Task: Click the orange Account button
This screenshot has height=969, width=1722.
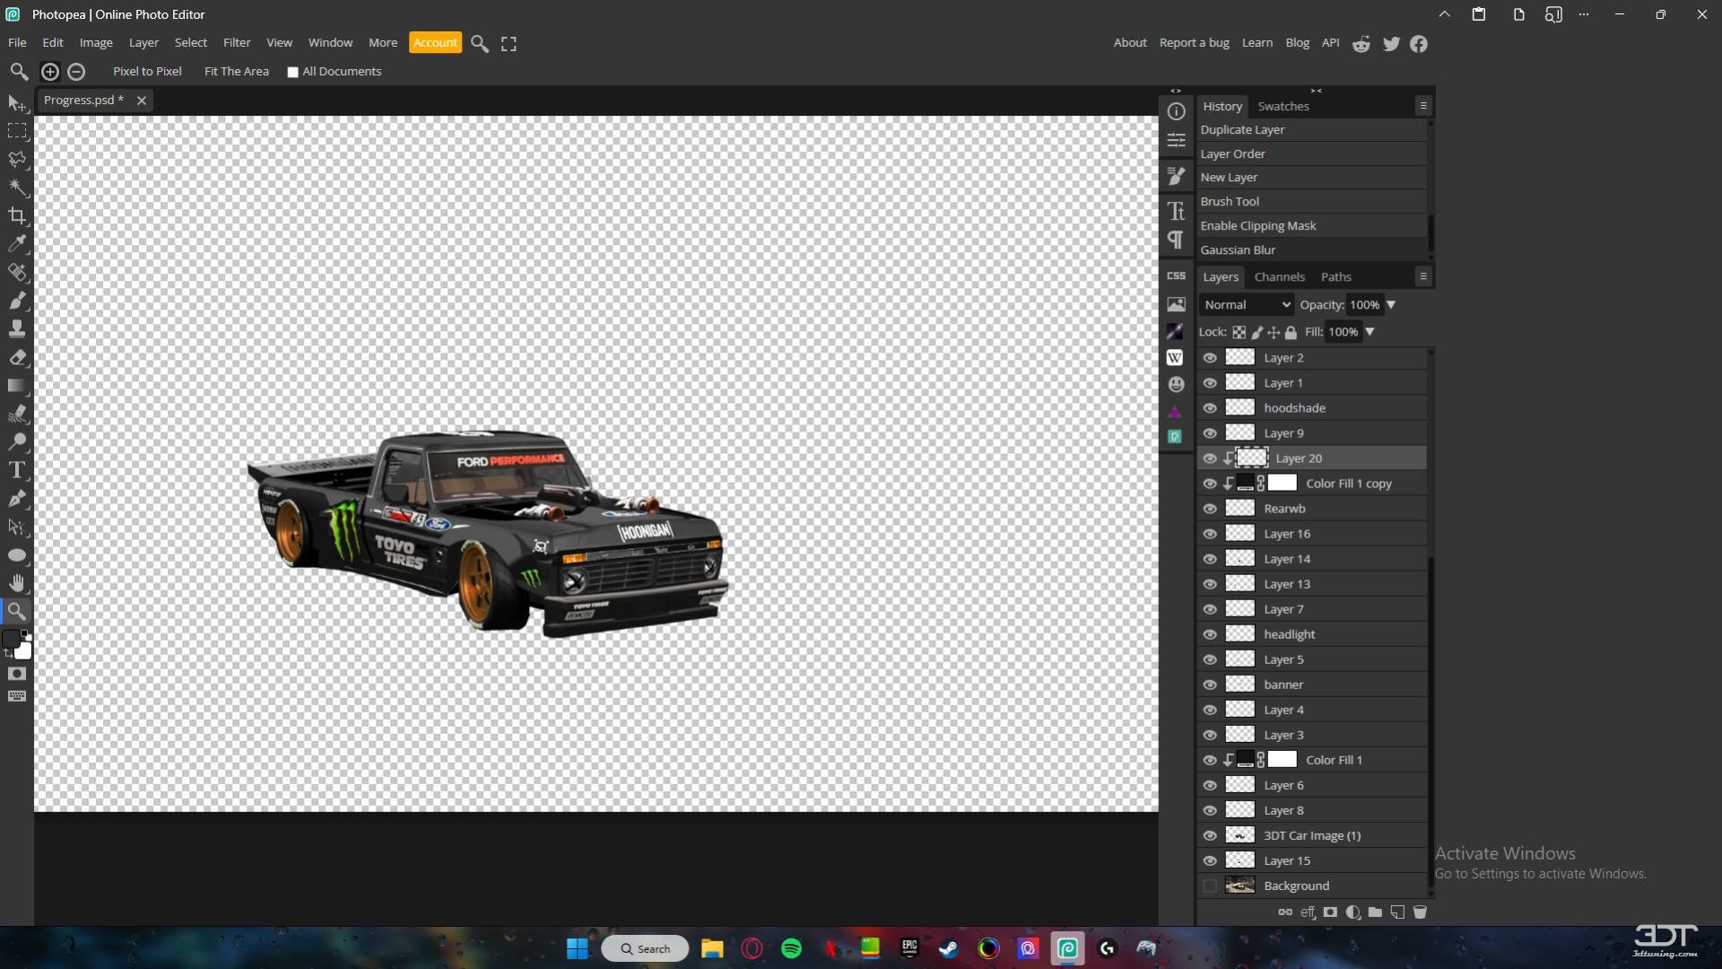Action: tap(435, 42)
